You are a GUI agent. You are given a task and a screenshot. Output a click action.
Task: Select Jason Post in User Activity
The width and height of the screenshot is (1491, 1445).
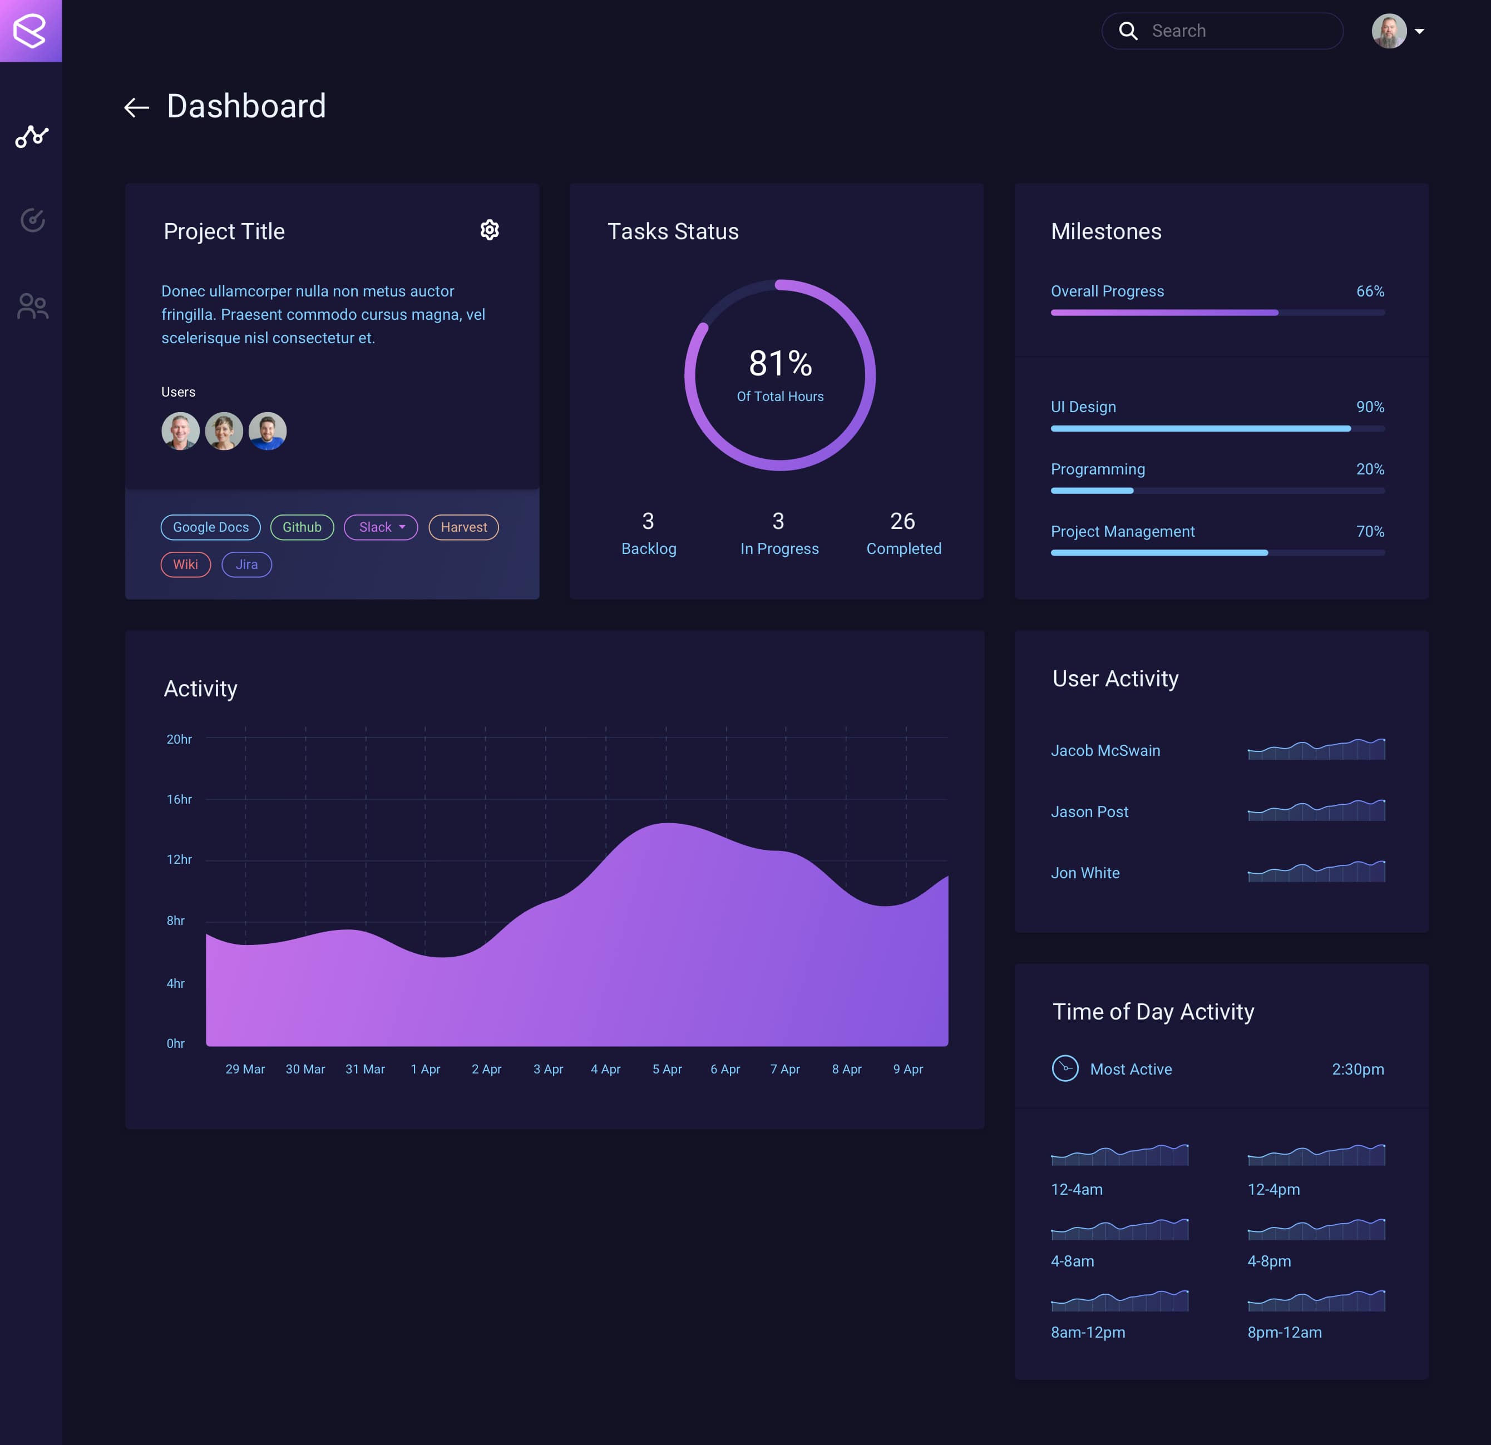point(1089,811)
